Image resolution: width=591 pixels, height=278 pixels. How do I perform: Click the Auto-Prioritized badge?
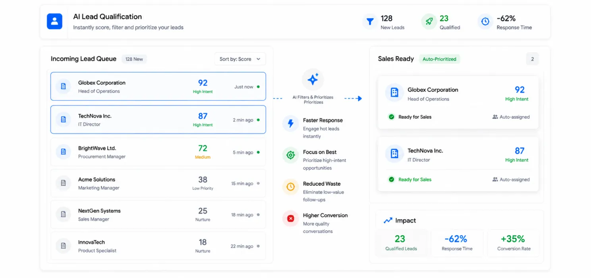pyautogui.click(x=439, y=59)
